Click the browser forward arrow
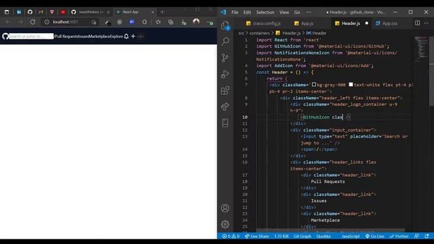The width and height of the screenshot is (434, 244). point(20,22)
